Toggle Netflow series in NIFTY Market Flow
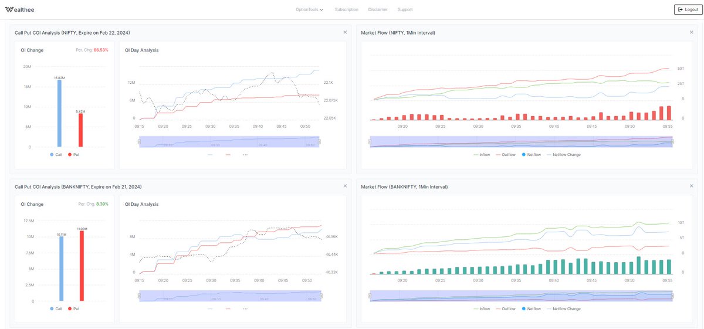 tap(531, 154)
